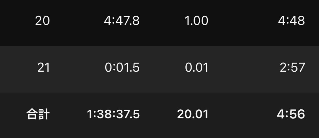This screenshot has height=138, width=319.
Task: Select the 2:57 pace value
Action: (292, 68)
